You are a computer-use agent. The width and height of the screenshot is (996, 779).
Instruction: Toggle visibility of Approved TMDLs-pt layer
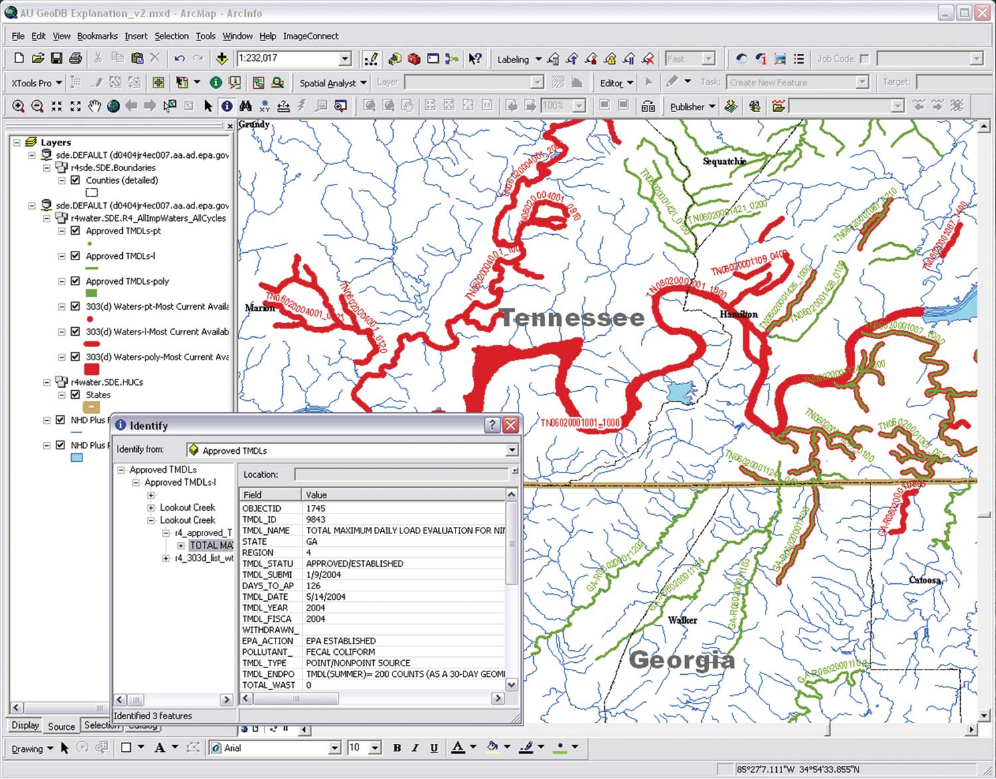(75, 231)
